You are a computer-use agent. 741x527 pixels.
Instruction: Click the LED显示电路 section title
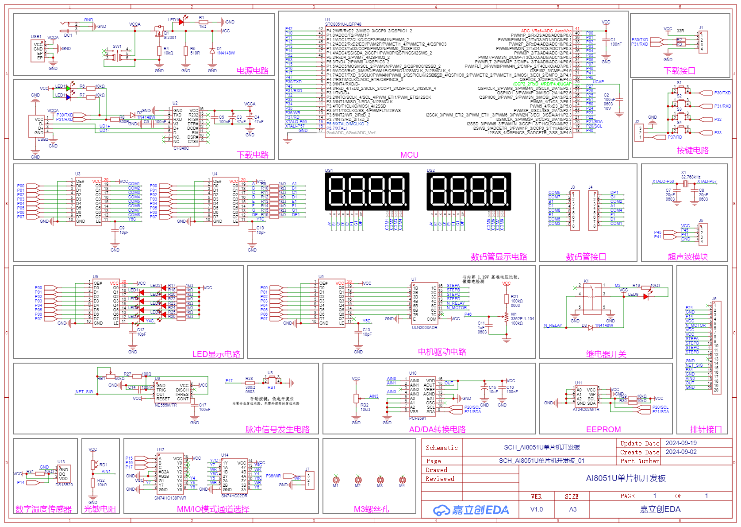tap(216, 354)
